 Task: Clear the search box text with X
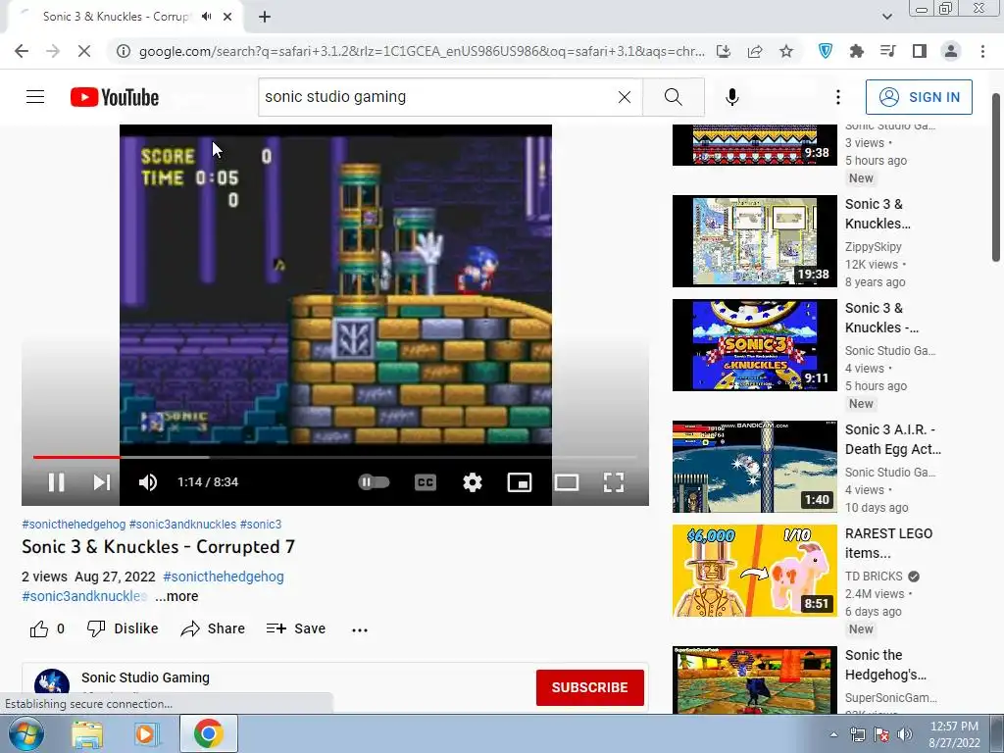point(625,97)
